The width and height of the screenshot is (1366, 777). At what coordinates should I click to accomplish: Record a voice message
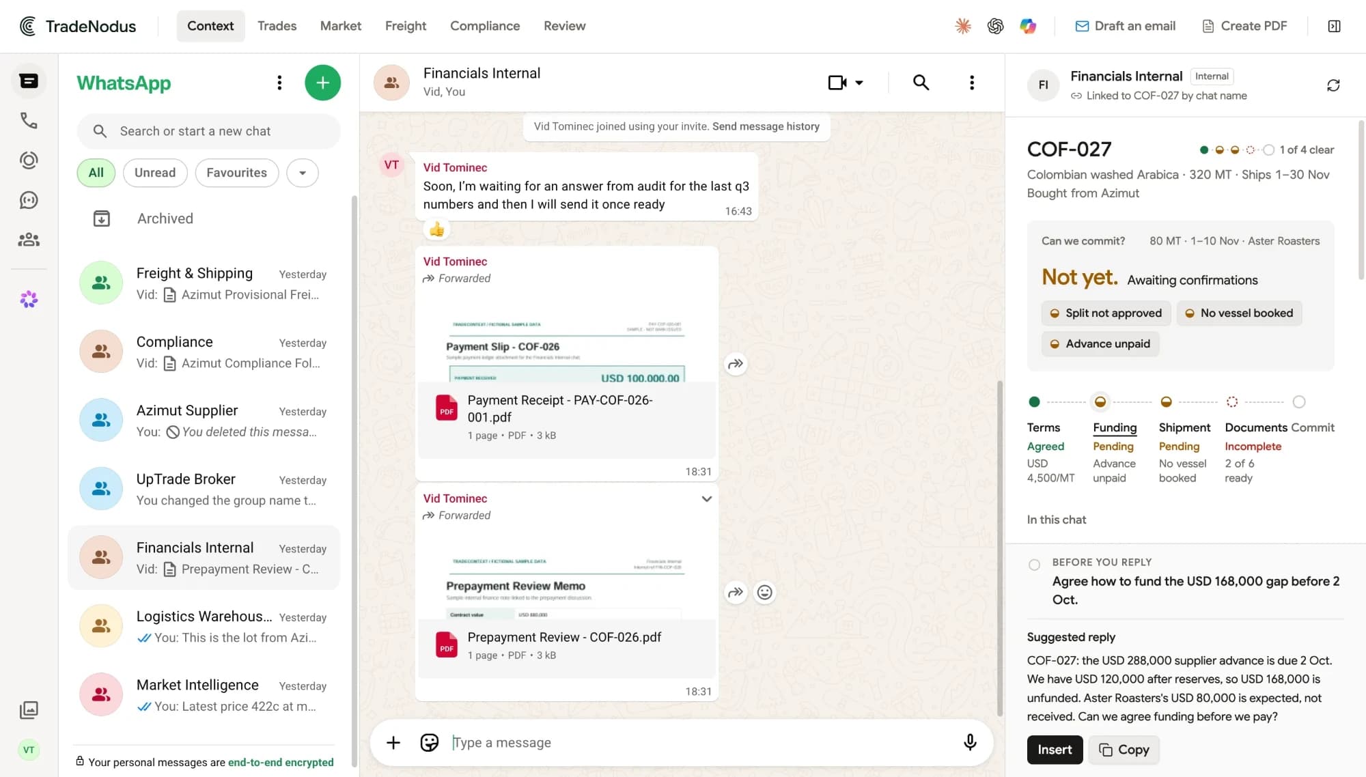tap(970, 742)
